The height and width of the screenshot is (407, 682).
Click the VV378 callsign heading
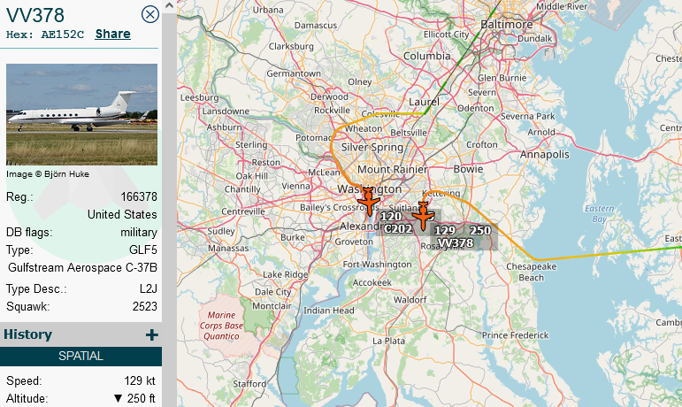[x=35, y=15]
